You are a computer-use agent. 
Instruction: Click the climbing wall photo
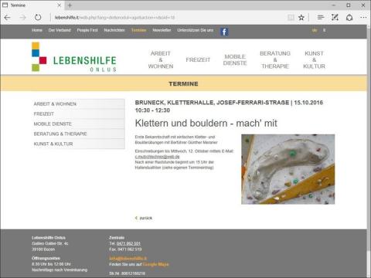coord(288,169)
